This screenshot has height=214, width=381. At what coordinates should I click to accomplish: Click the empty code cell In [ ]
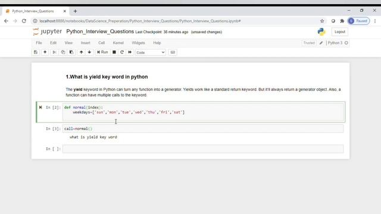click(203, 149)
